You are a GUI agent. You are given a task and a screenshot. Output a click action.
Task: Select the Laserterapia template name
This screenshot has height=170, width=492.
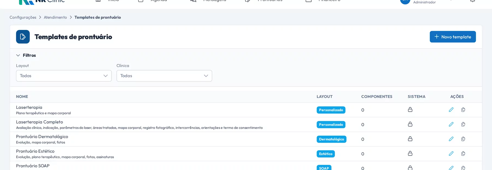pyautogui.click(x=29, y=107)
